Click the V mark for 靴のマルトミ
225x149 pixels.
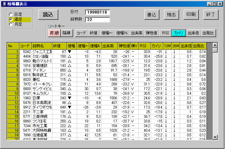[133, 61]
